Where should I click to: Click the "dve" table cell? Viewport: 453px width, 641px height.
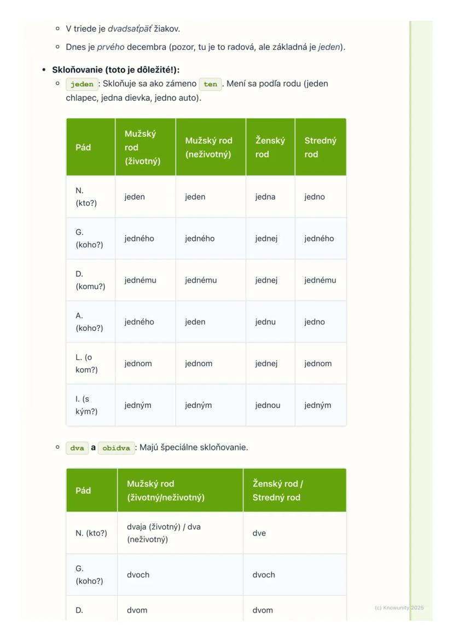(x=259, y=533)
